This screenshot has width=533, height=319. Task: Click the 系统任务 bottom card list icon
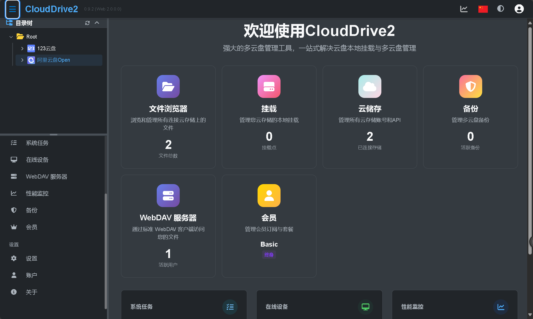point(230,307)
